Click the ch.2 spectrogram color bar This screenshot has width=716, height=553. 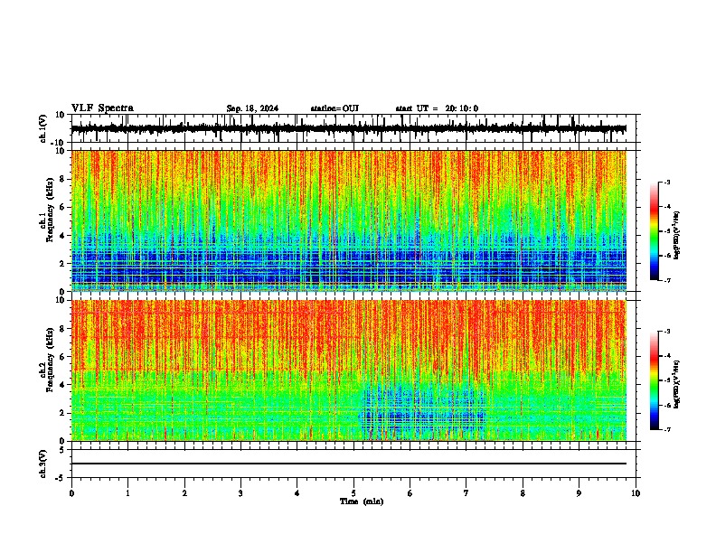pos(654,380)
